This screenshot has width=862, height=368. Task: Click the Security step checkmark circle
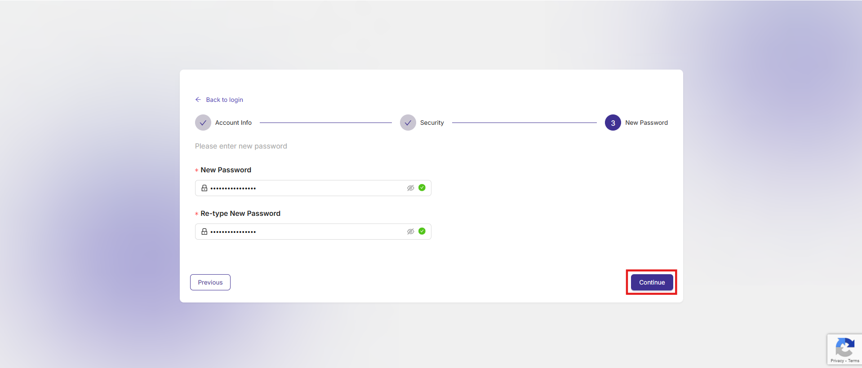tap(408, 123)
